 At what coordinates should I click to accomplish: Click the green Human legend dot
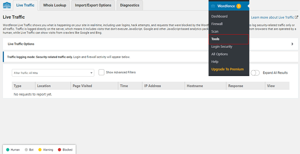click(7, 150)
